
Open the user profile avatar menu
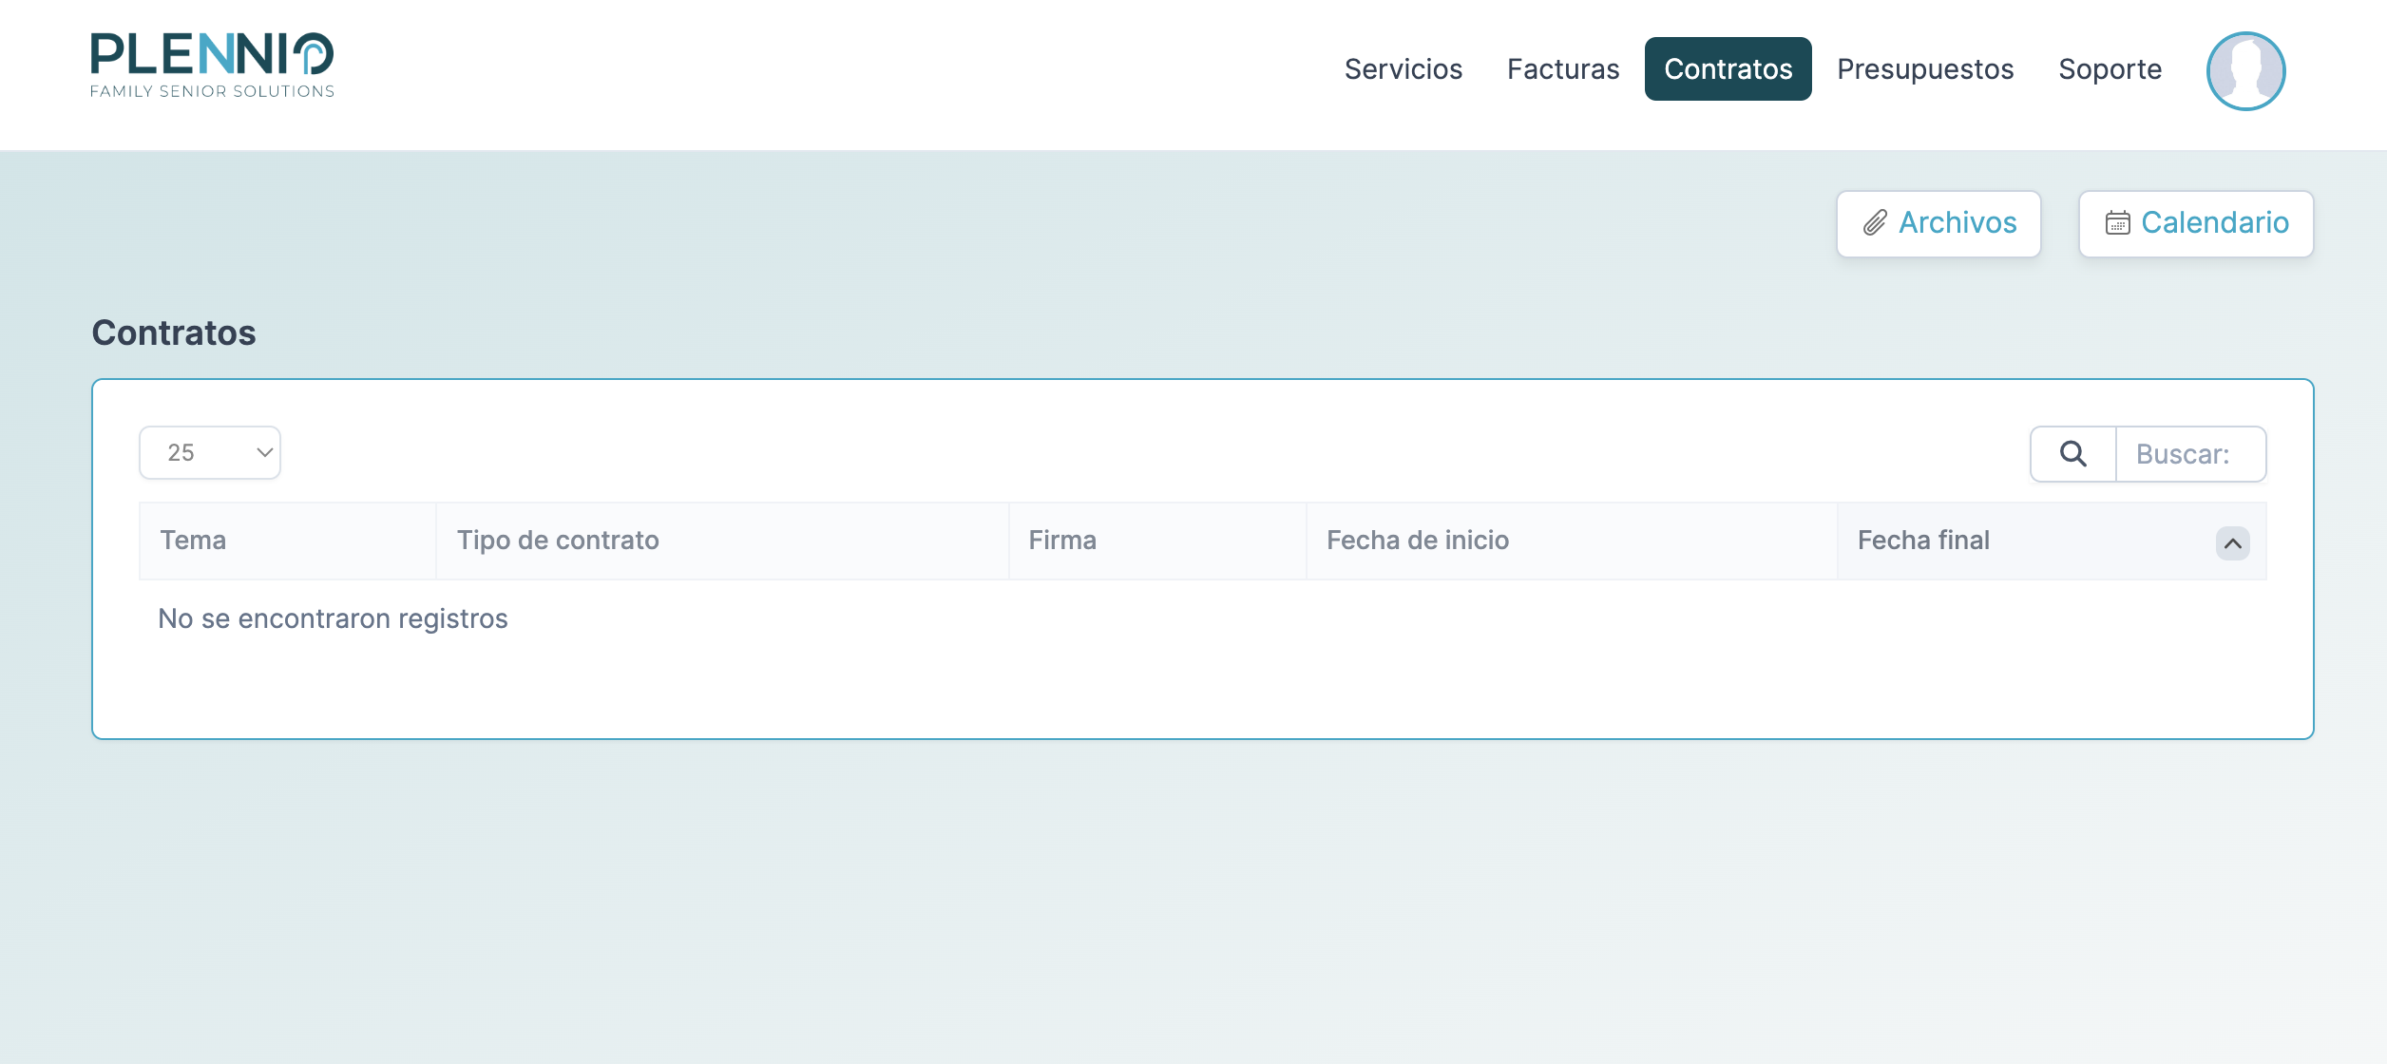click(x=2245, y=71)
